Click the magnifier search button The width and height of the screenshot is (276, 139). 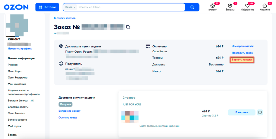[x=192, y=7]
